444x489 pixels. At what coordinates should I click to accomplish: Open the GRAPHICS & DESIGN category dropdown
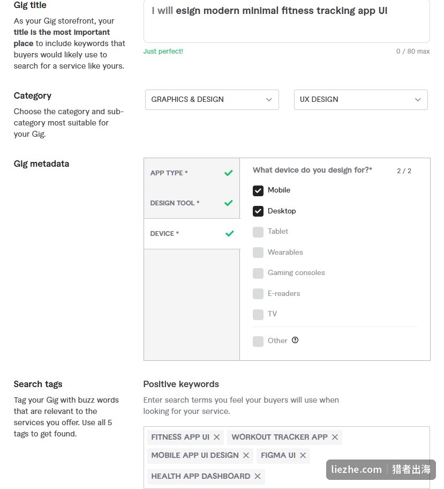(212, 100)
